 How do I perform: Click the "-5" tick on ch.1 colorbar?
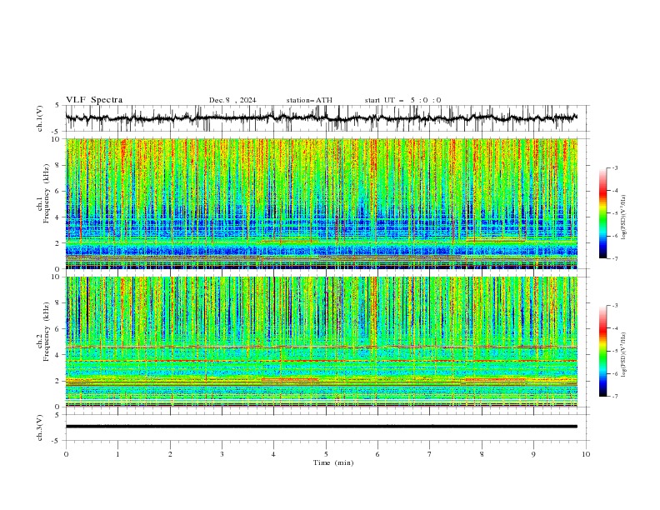click(615, 213)
